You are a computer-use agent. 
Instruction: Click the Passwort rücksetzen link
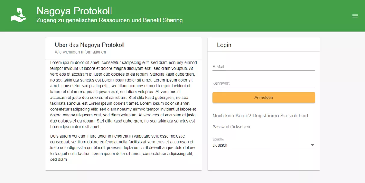pos(231,127)
